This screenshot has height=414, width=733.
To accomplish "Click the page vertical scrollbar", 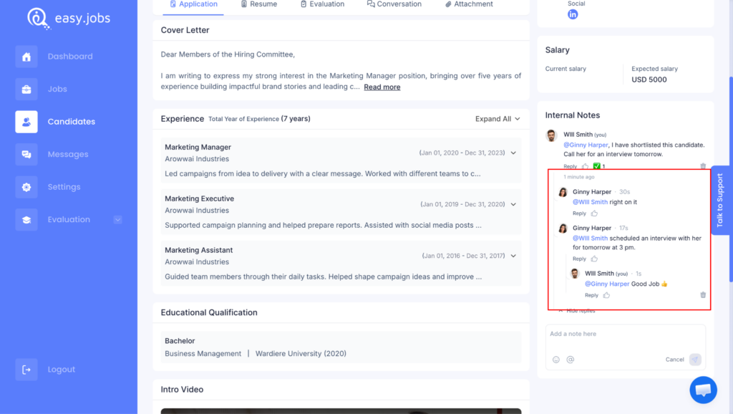I will (731, 180).
